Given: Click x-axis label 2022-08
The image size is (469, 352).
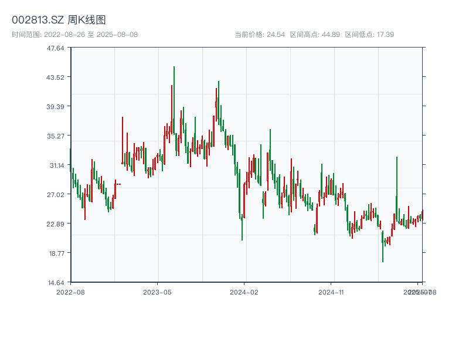Looking at the screenshot, I should [x=70, y=292].
